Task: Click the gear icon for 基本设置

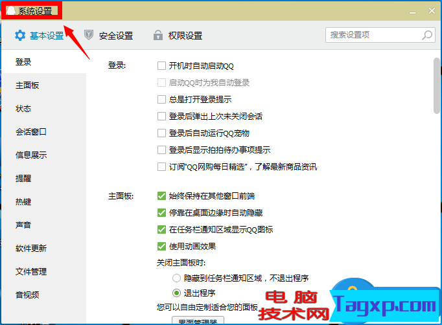Action: coord(20,36)
